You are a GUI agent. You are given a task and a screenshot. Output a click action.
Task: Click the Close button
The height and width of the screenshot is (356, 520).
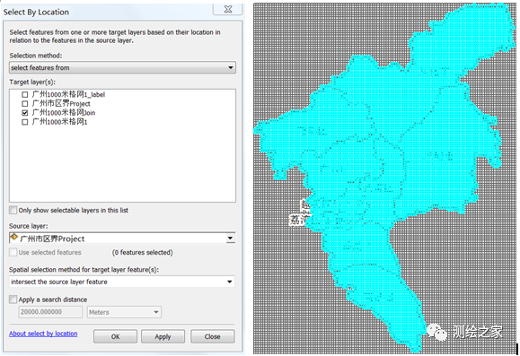click(213, 336)
